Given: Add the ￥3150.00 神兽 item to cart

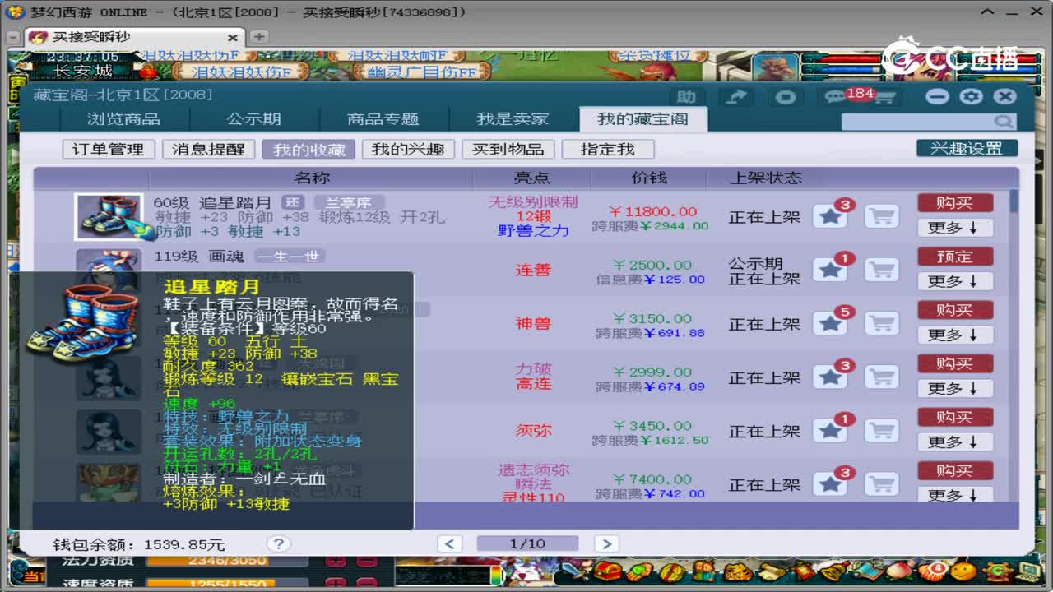Looking at the screenshot, I should point(882,323).
